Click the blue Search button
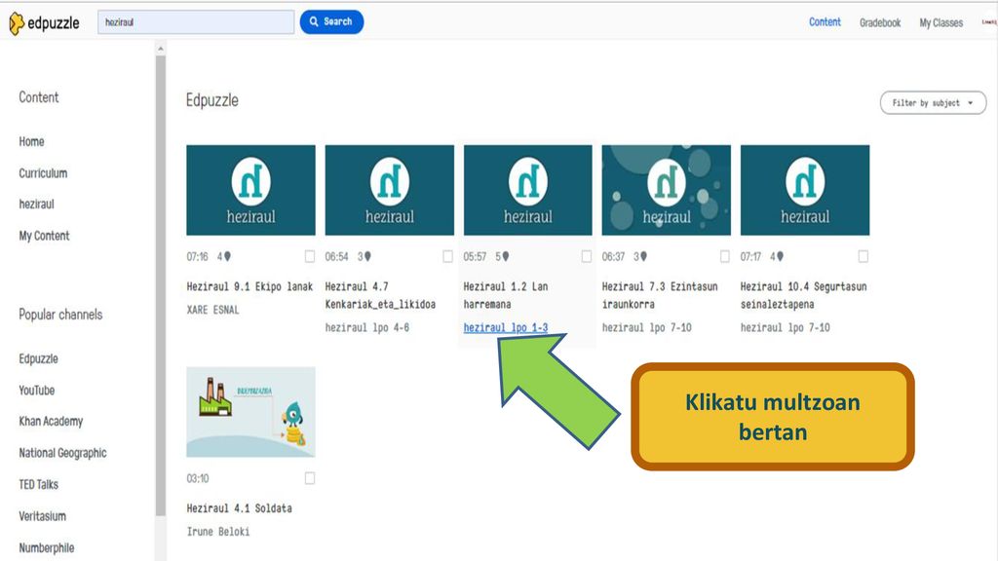The height and width of the screenshot is (561, 998). (x=331, y=21)
